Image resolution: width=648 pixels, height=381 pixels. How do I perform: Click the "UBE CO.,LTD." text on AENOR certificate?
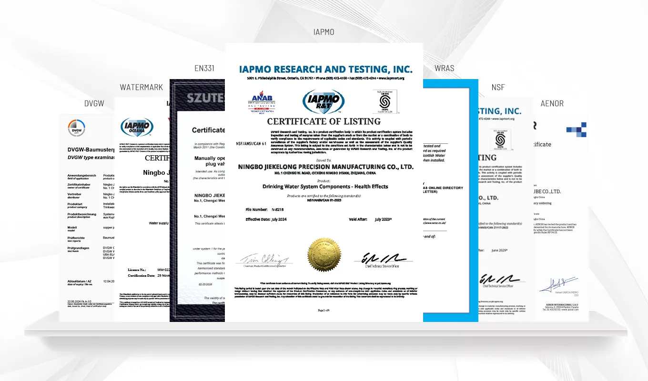pyautogui.click(x=547, y=191)
